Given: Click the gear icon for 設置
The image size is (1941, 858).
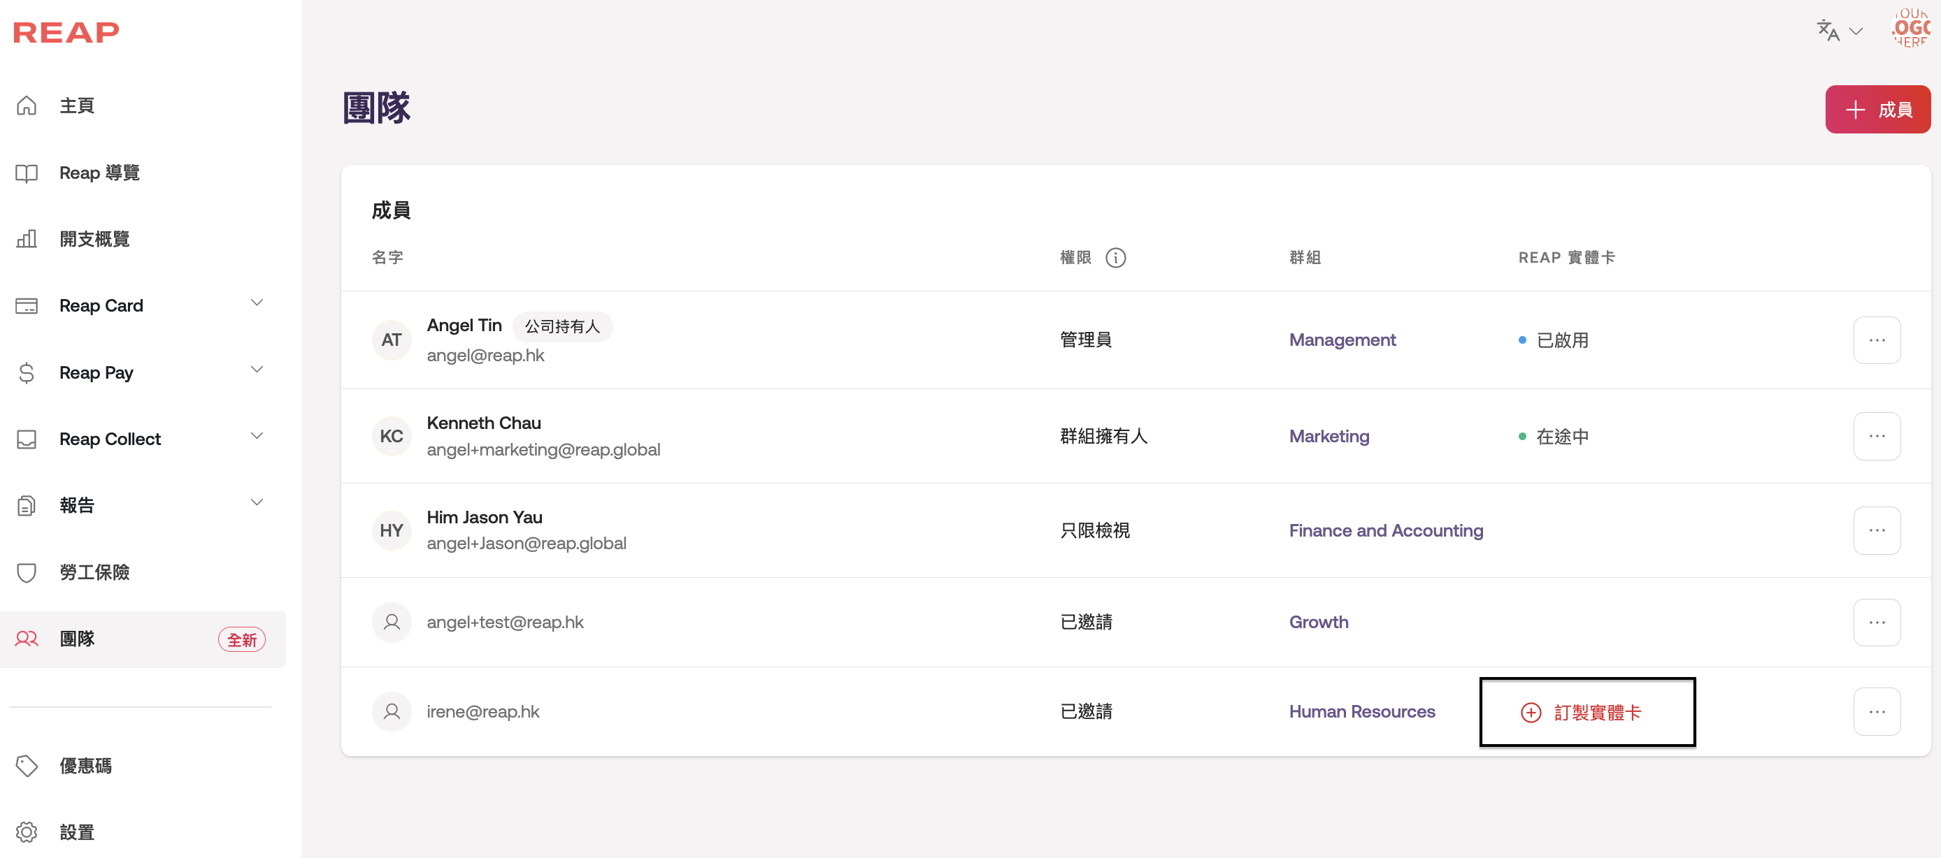Looking at the screenshot, I should pyautogui.click(x=27, y=832).
